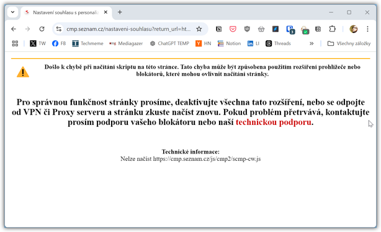
Task: Go back to previous page
Action: point(14,29)
